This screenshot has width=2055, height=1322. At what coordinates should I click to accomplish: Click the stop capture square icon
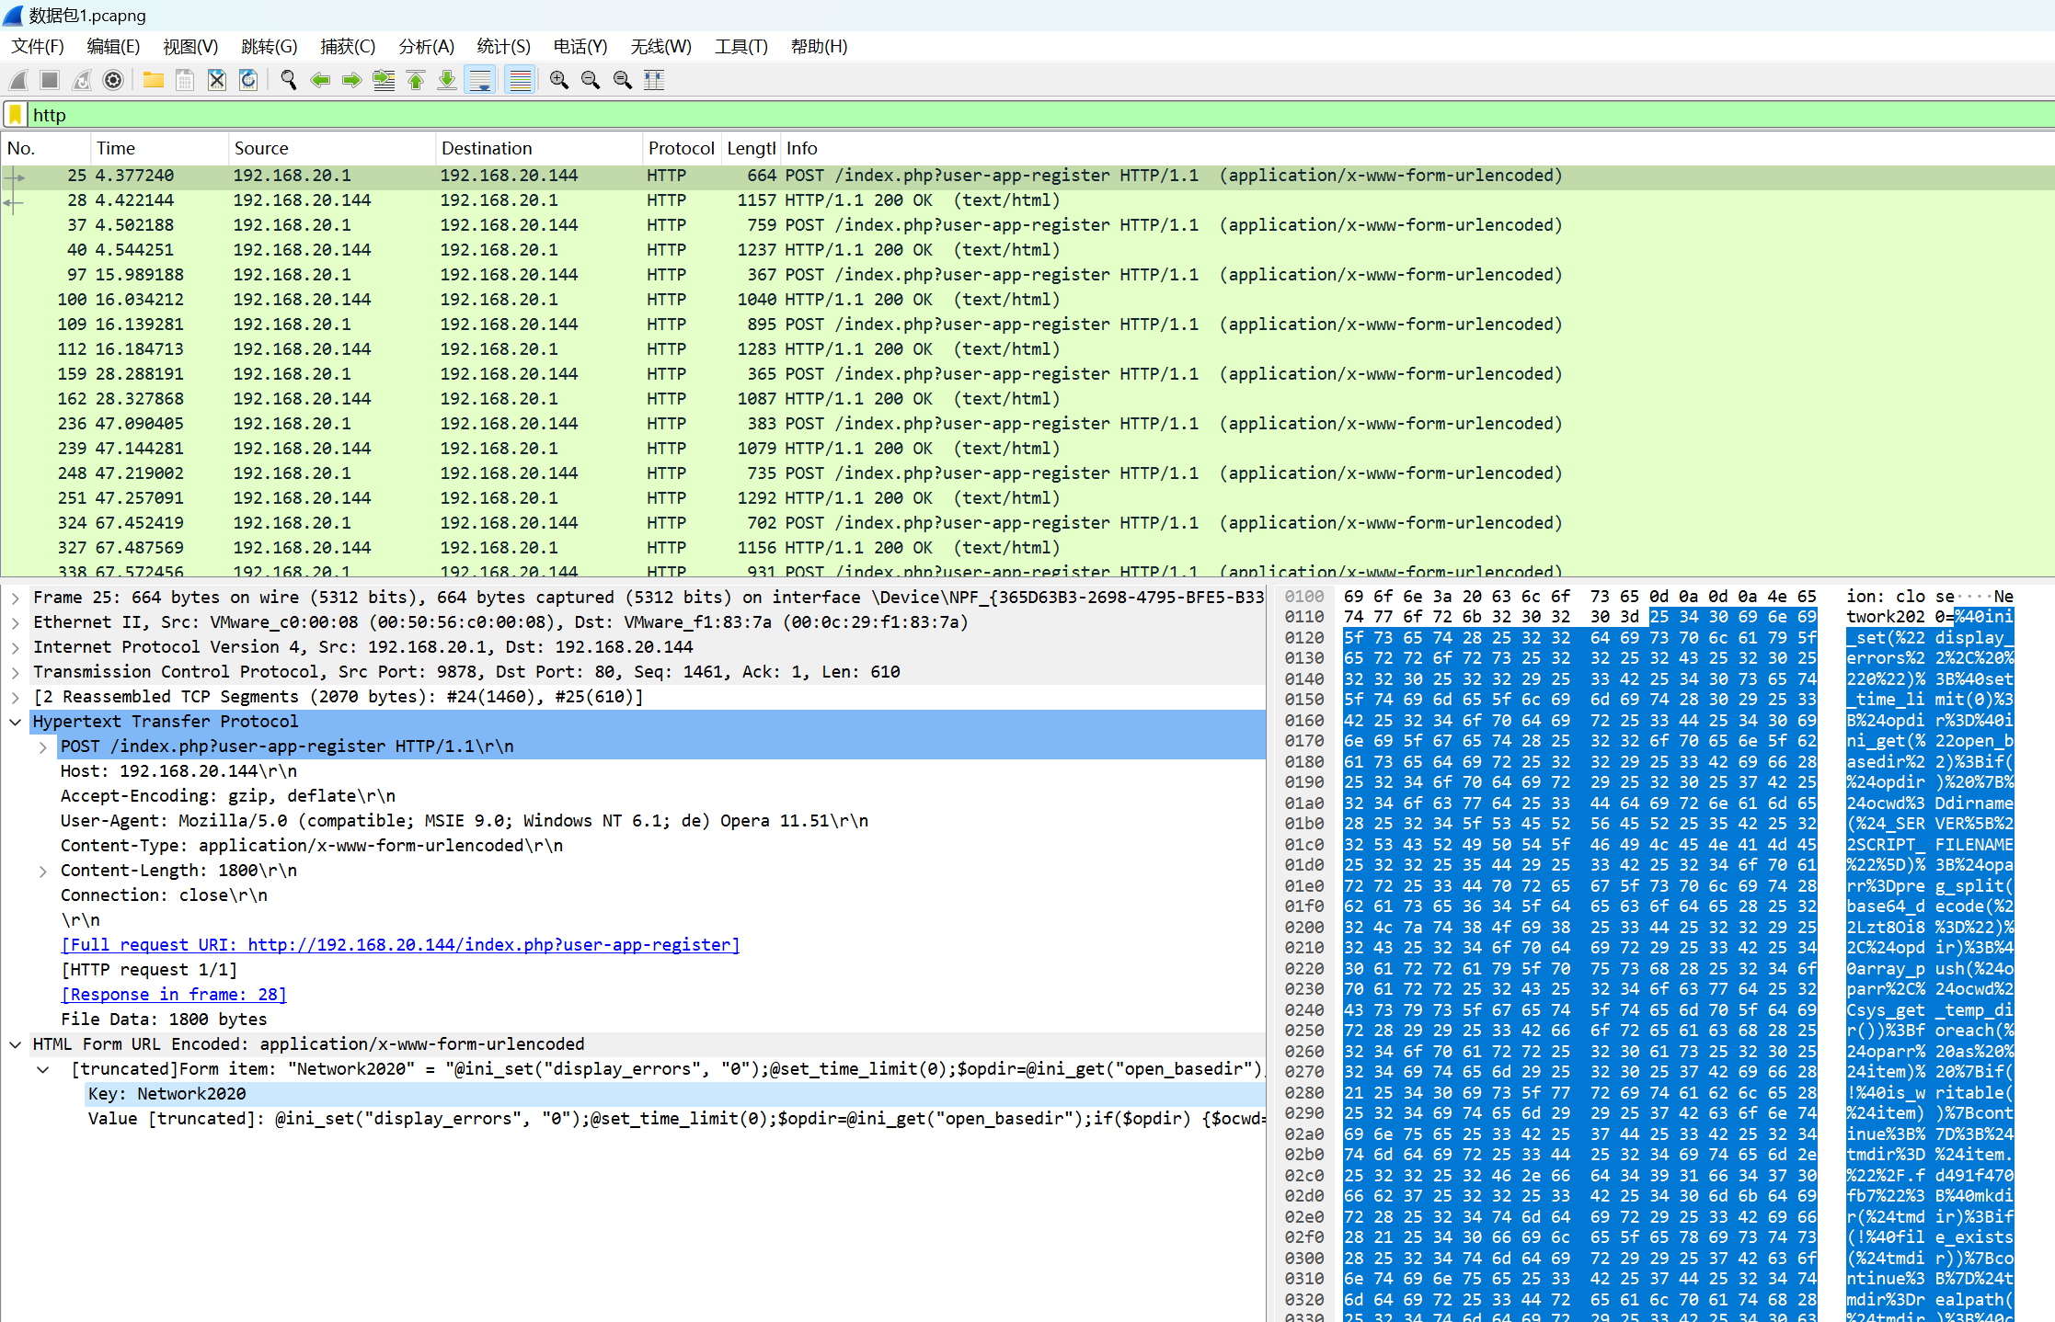50,81
